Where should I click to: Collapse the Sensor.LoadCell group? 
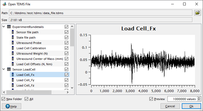click(x=4, y=69)
